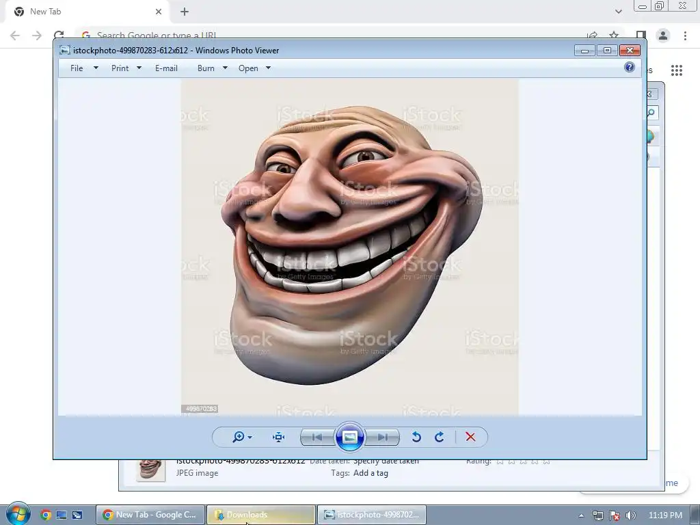The image size is (700, 525).
Task: Click Chrome's back arrow
Action: click(15, 36)
